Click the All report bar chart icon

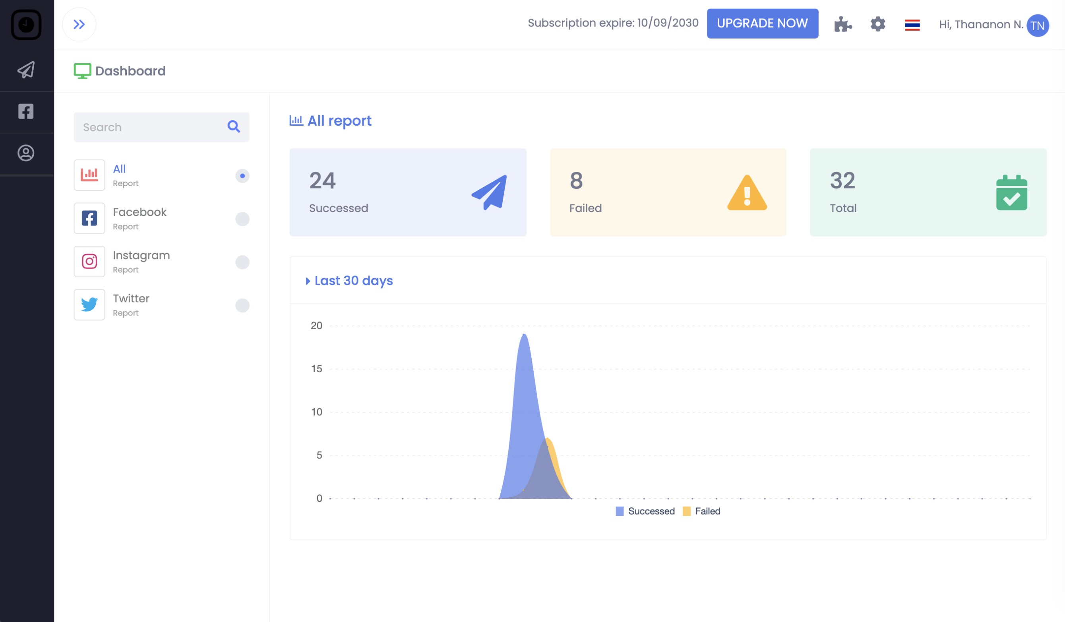tap(89, 175)
